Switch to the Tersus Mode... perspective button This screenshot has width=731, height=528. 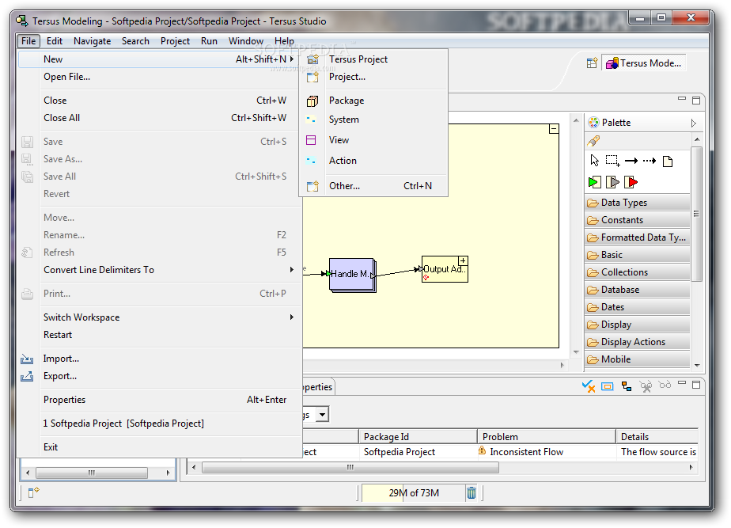[644, 63]
